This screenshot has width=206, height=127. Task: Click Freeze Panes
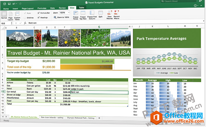[x=75, y=15]
